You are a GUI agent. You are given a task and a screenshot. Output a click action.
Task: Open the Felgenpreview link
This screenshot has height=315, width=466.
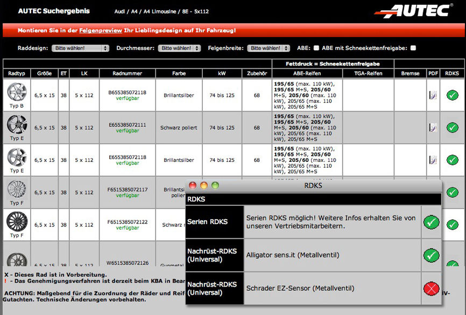pyautogui.click(x=101, y=30)
